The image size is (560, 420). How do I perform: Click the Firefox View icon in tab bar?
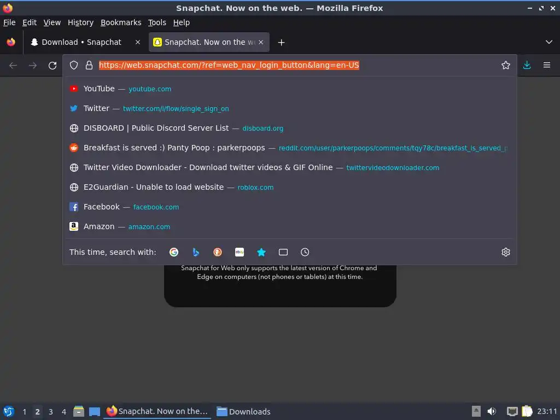pos(11,42)
